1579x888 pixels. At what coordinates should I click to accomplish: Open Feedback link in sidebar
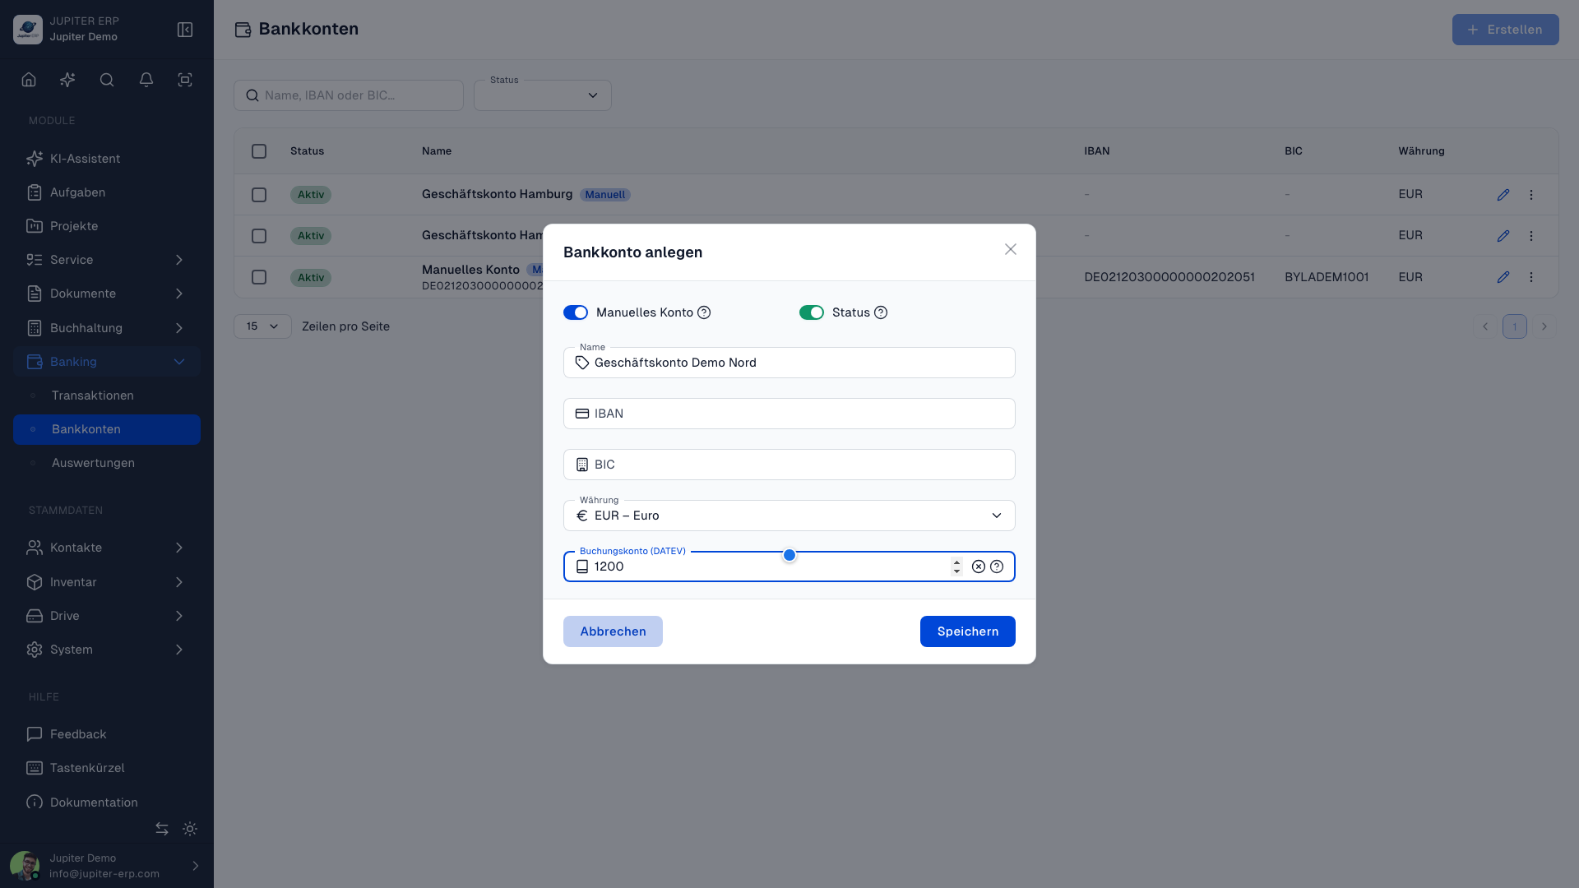[x=107, y=734]
